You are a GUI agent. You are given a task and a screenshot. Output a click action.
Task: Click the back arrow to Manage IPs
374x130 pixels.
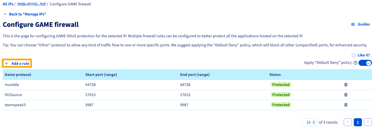pos(5,14)
